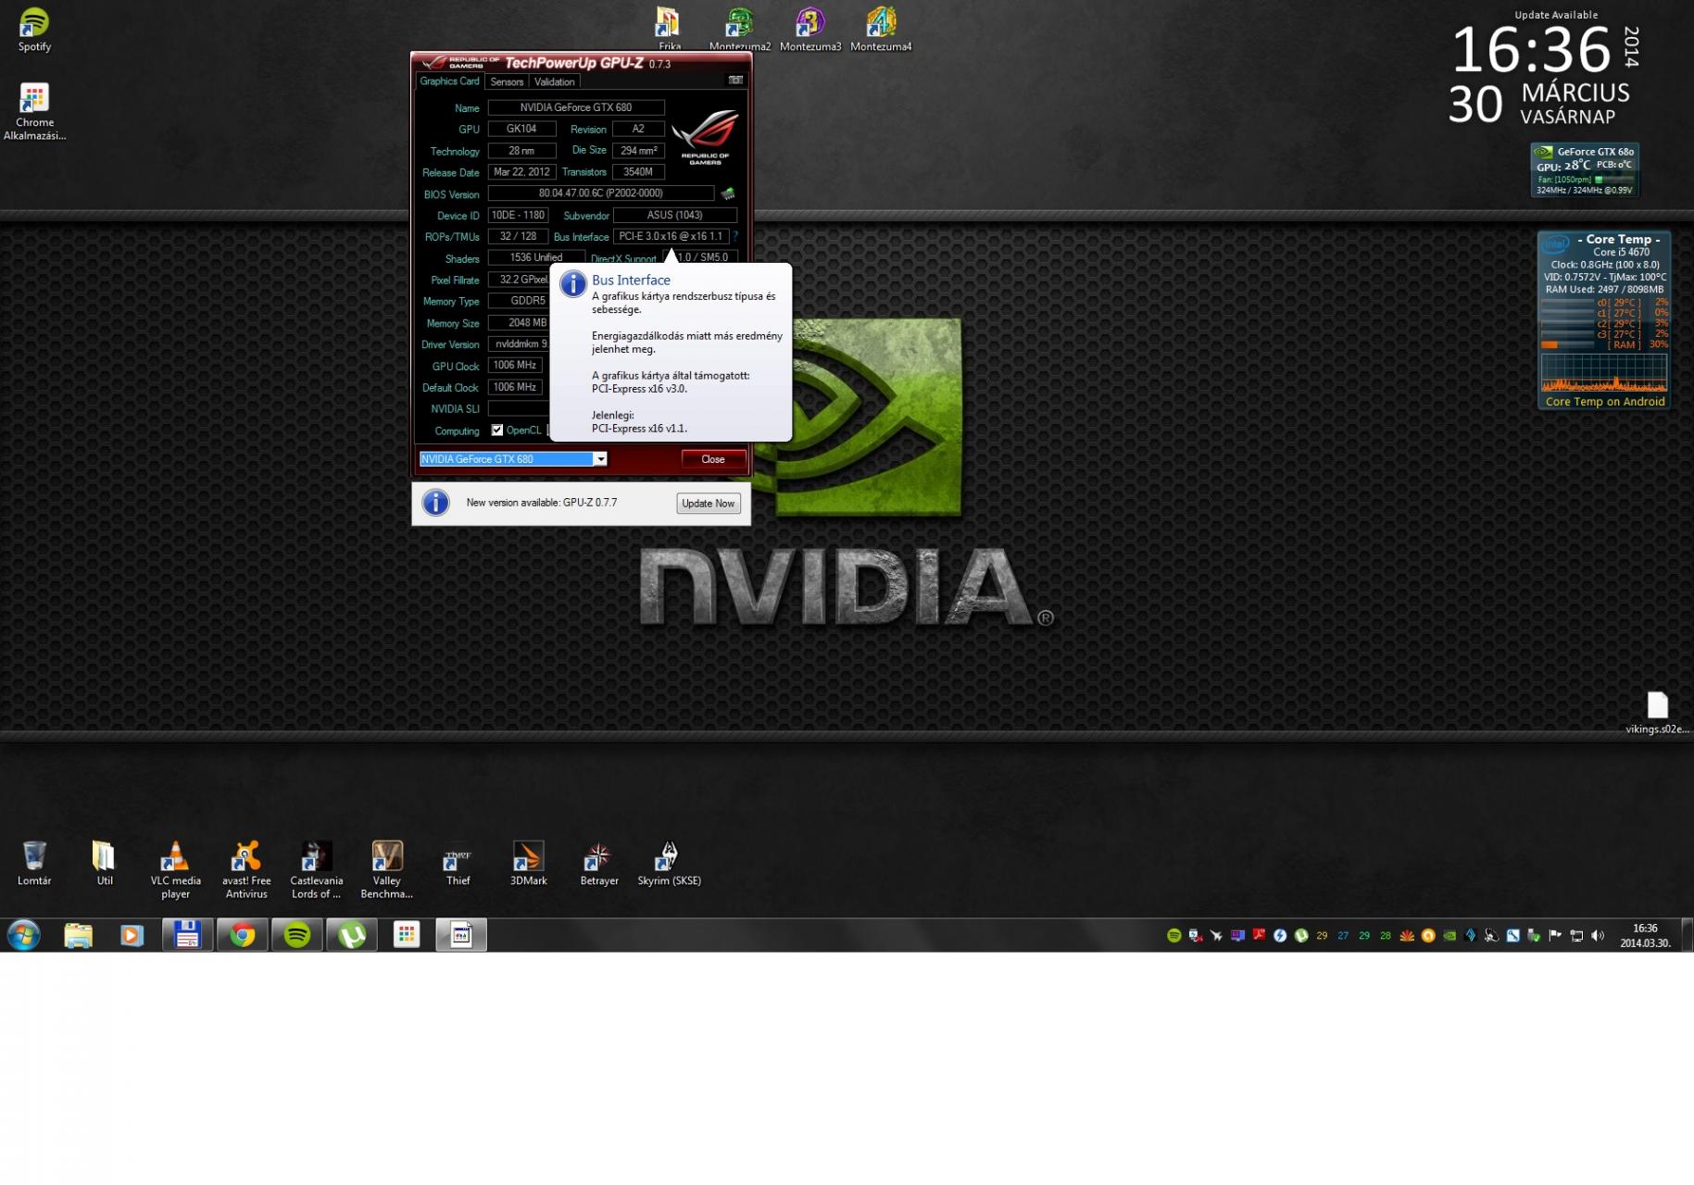Click the Bus Interface question mark
The width and height of the screenshot is (1694, 1185).
pyautogui.click(x=735, y=236)
